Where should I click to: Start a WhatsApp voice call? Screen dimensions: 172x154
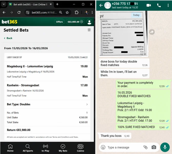pos(159,5)
